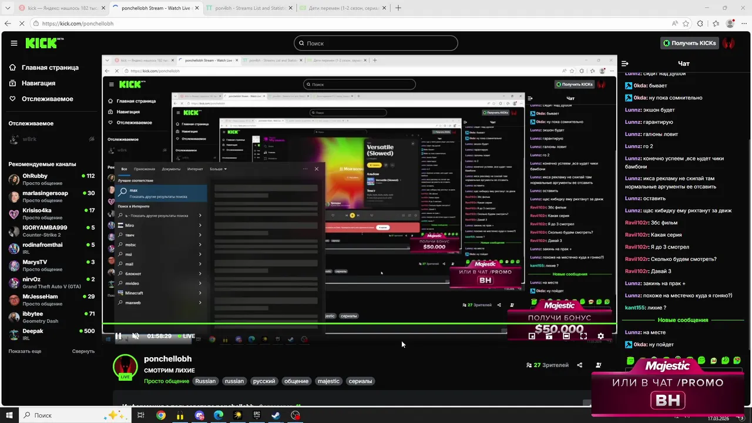Unmute the stream volume icon
The width and height of the screenshot is (752, 423).
tap(136, 336)
